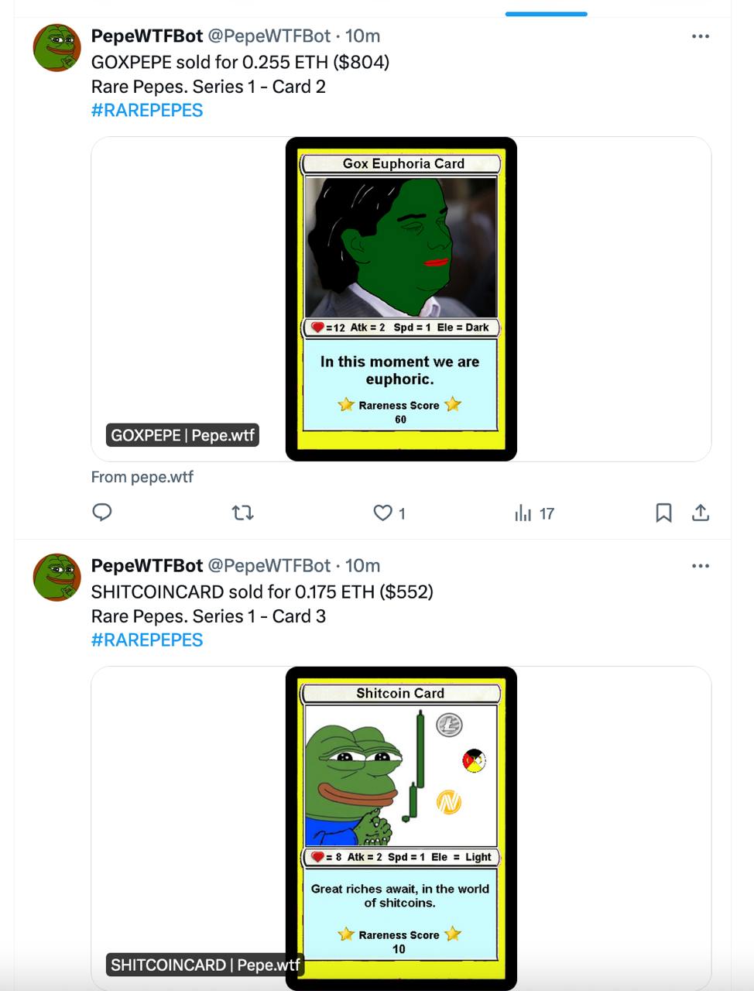
Task: Open PepeWTFBot display name on first tweet
Action: (147, 36)
